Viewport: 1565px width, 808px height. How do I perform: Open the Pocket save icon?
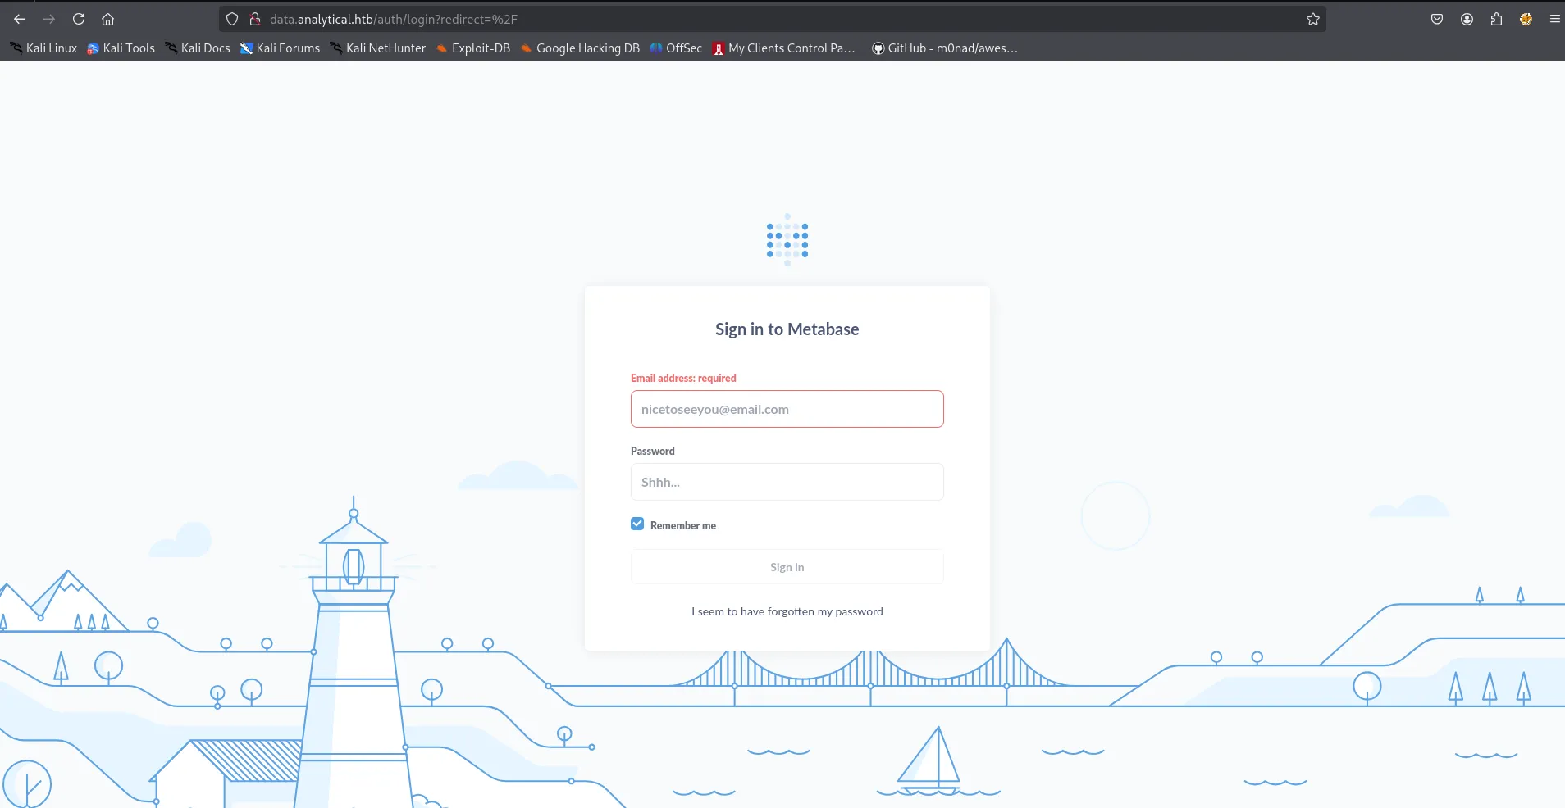pyautogui.click(x=1437, y=19)
